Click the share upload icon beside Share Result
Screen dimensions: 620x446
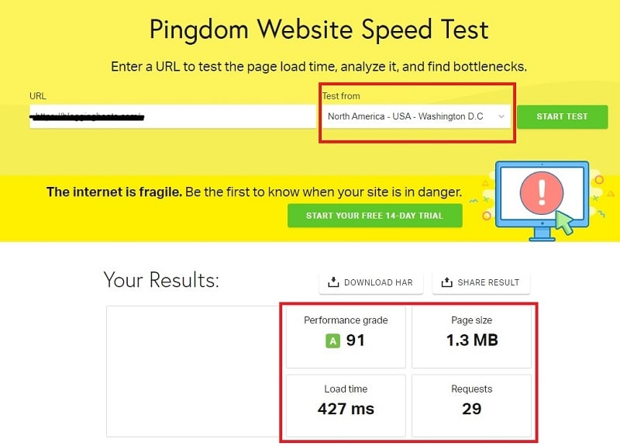coord(447,282)
